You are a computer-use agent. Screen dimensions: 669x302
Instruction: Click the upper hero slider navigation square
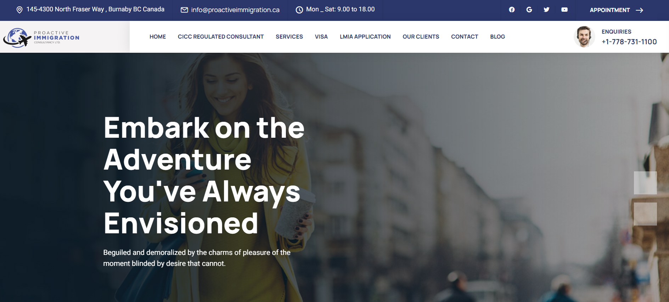pos(645,183)
